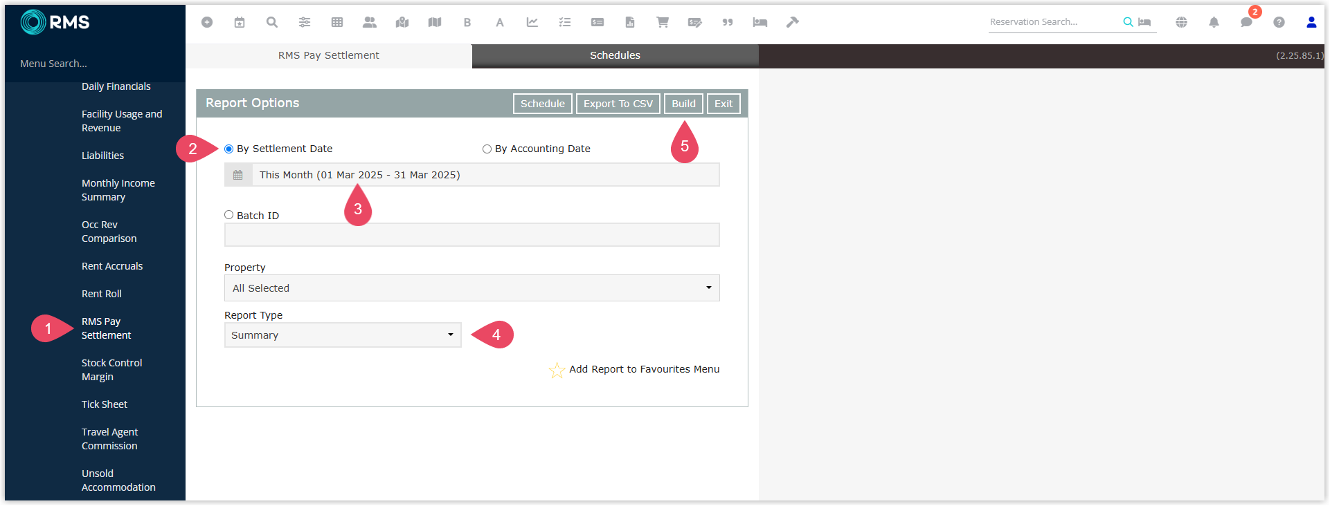Open Daily Financials in the side menu

coord(116,86)
